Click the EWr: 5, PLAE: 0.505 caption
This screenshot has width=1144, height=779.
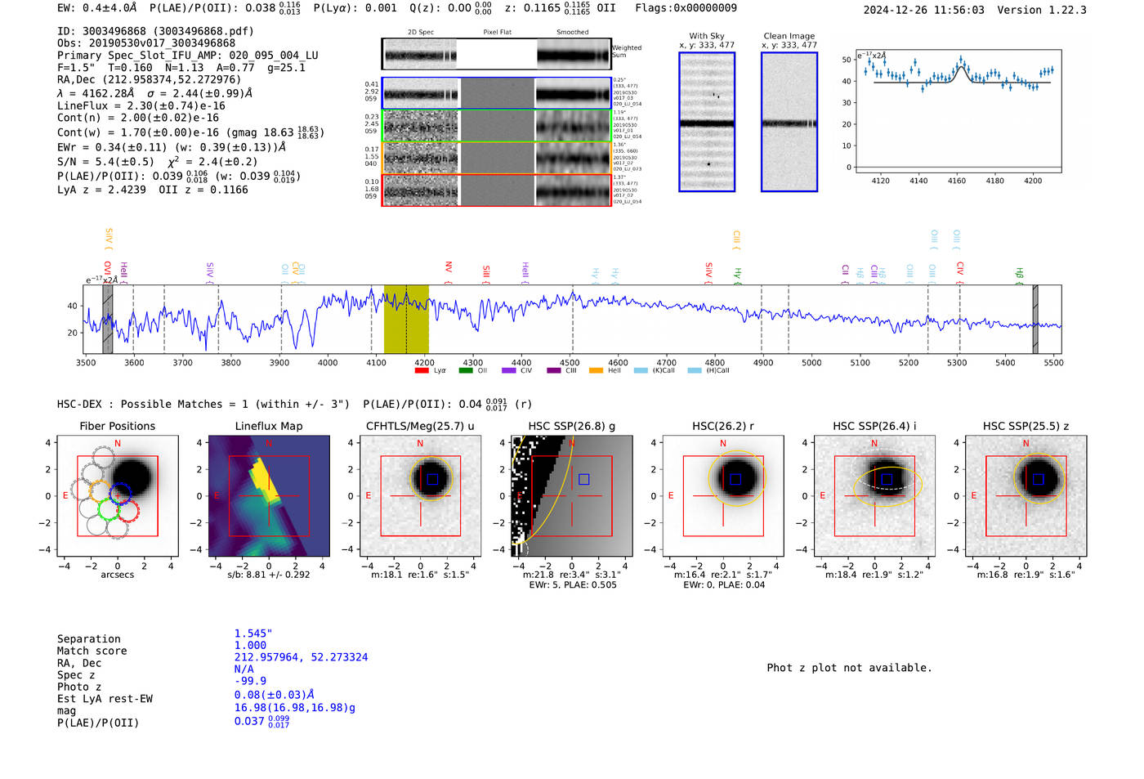pos(573,585)
